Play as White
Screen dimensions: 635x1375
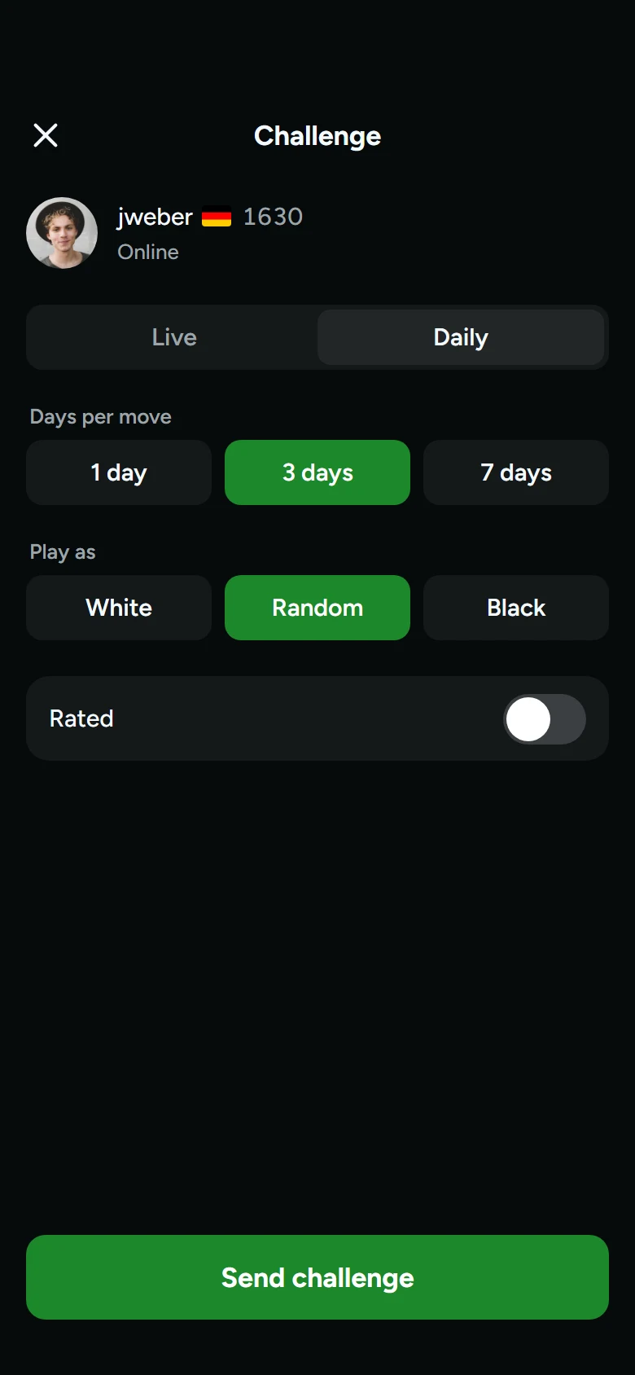click(119, 608)
